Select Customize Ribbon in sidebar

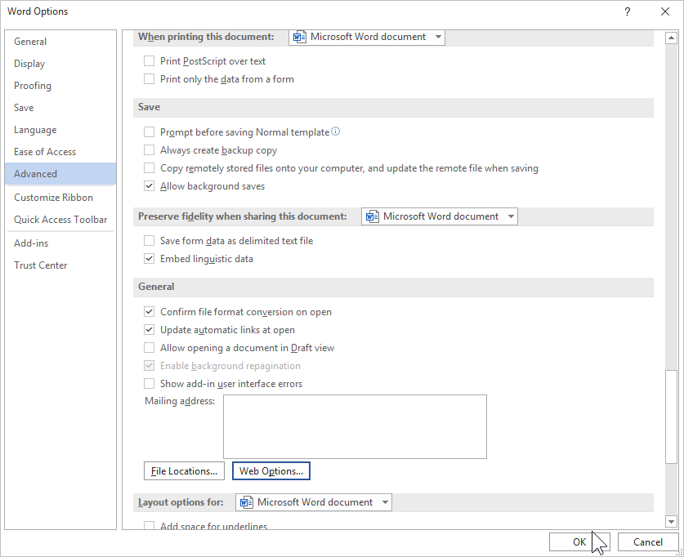click(53, 198)
